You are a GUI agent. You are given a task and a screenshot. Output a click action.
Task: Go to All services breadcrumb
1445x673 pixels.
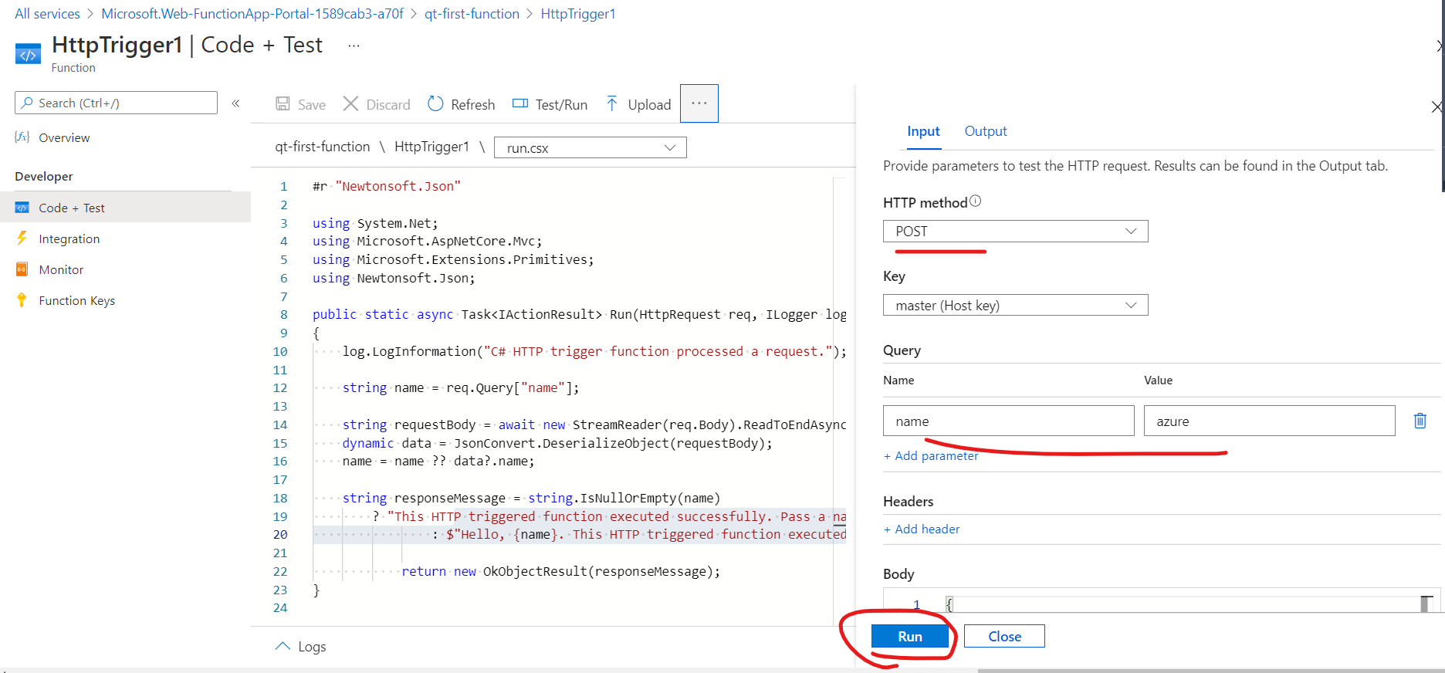pos(48,14)
